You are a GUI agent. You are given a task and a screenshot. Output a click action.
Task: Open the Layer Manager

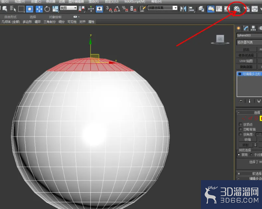click(201, 9)
